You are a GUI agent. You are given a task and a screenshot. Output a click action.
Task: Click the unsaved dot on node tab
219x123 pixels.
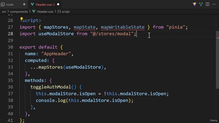click(x=24, y=4)
